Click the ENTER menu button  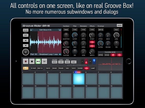[x=26, y=30]
